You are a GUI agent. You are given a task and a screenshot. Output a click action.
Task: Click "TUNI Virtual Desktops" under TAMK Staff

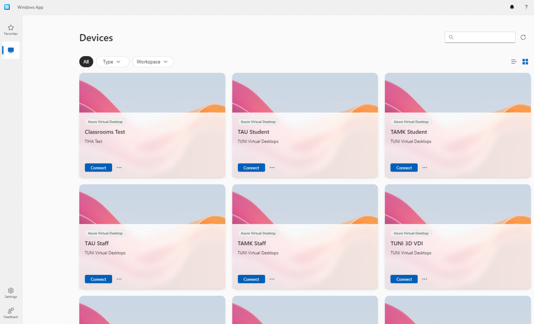pyautogui.click(x=258, y=253)
